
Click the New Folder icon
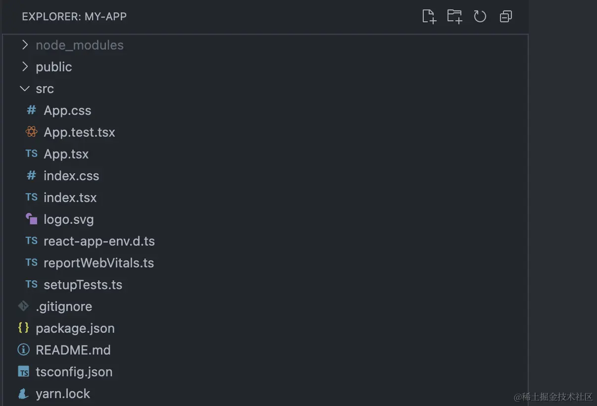[x=454, y=16]
